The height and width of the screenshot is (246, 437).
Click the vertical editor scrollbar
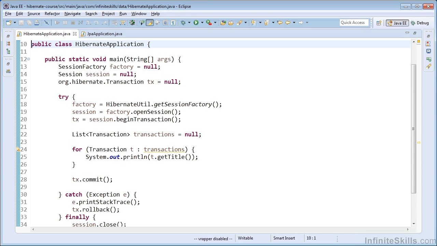[414, 129]
